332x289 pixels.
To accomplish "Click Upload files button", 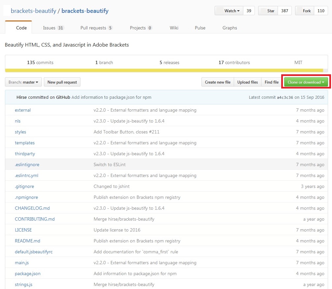I will [x=248, y=82].
